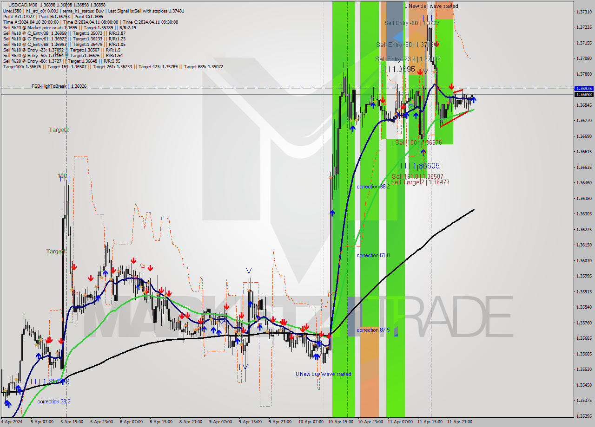The image size is (595, 427).
Task: Click the USDCAD,M30 symbol title
Action: 23,5
